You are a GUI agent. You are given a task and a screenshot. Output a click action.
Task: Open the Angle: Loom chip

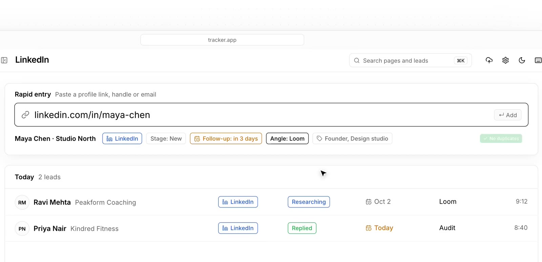287,139
